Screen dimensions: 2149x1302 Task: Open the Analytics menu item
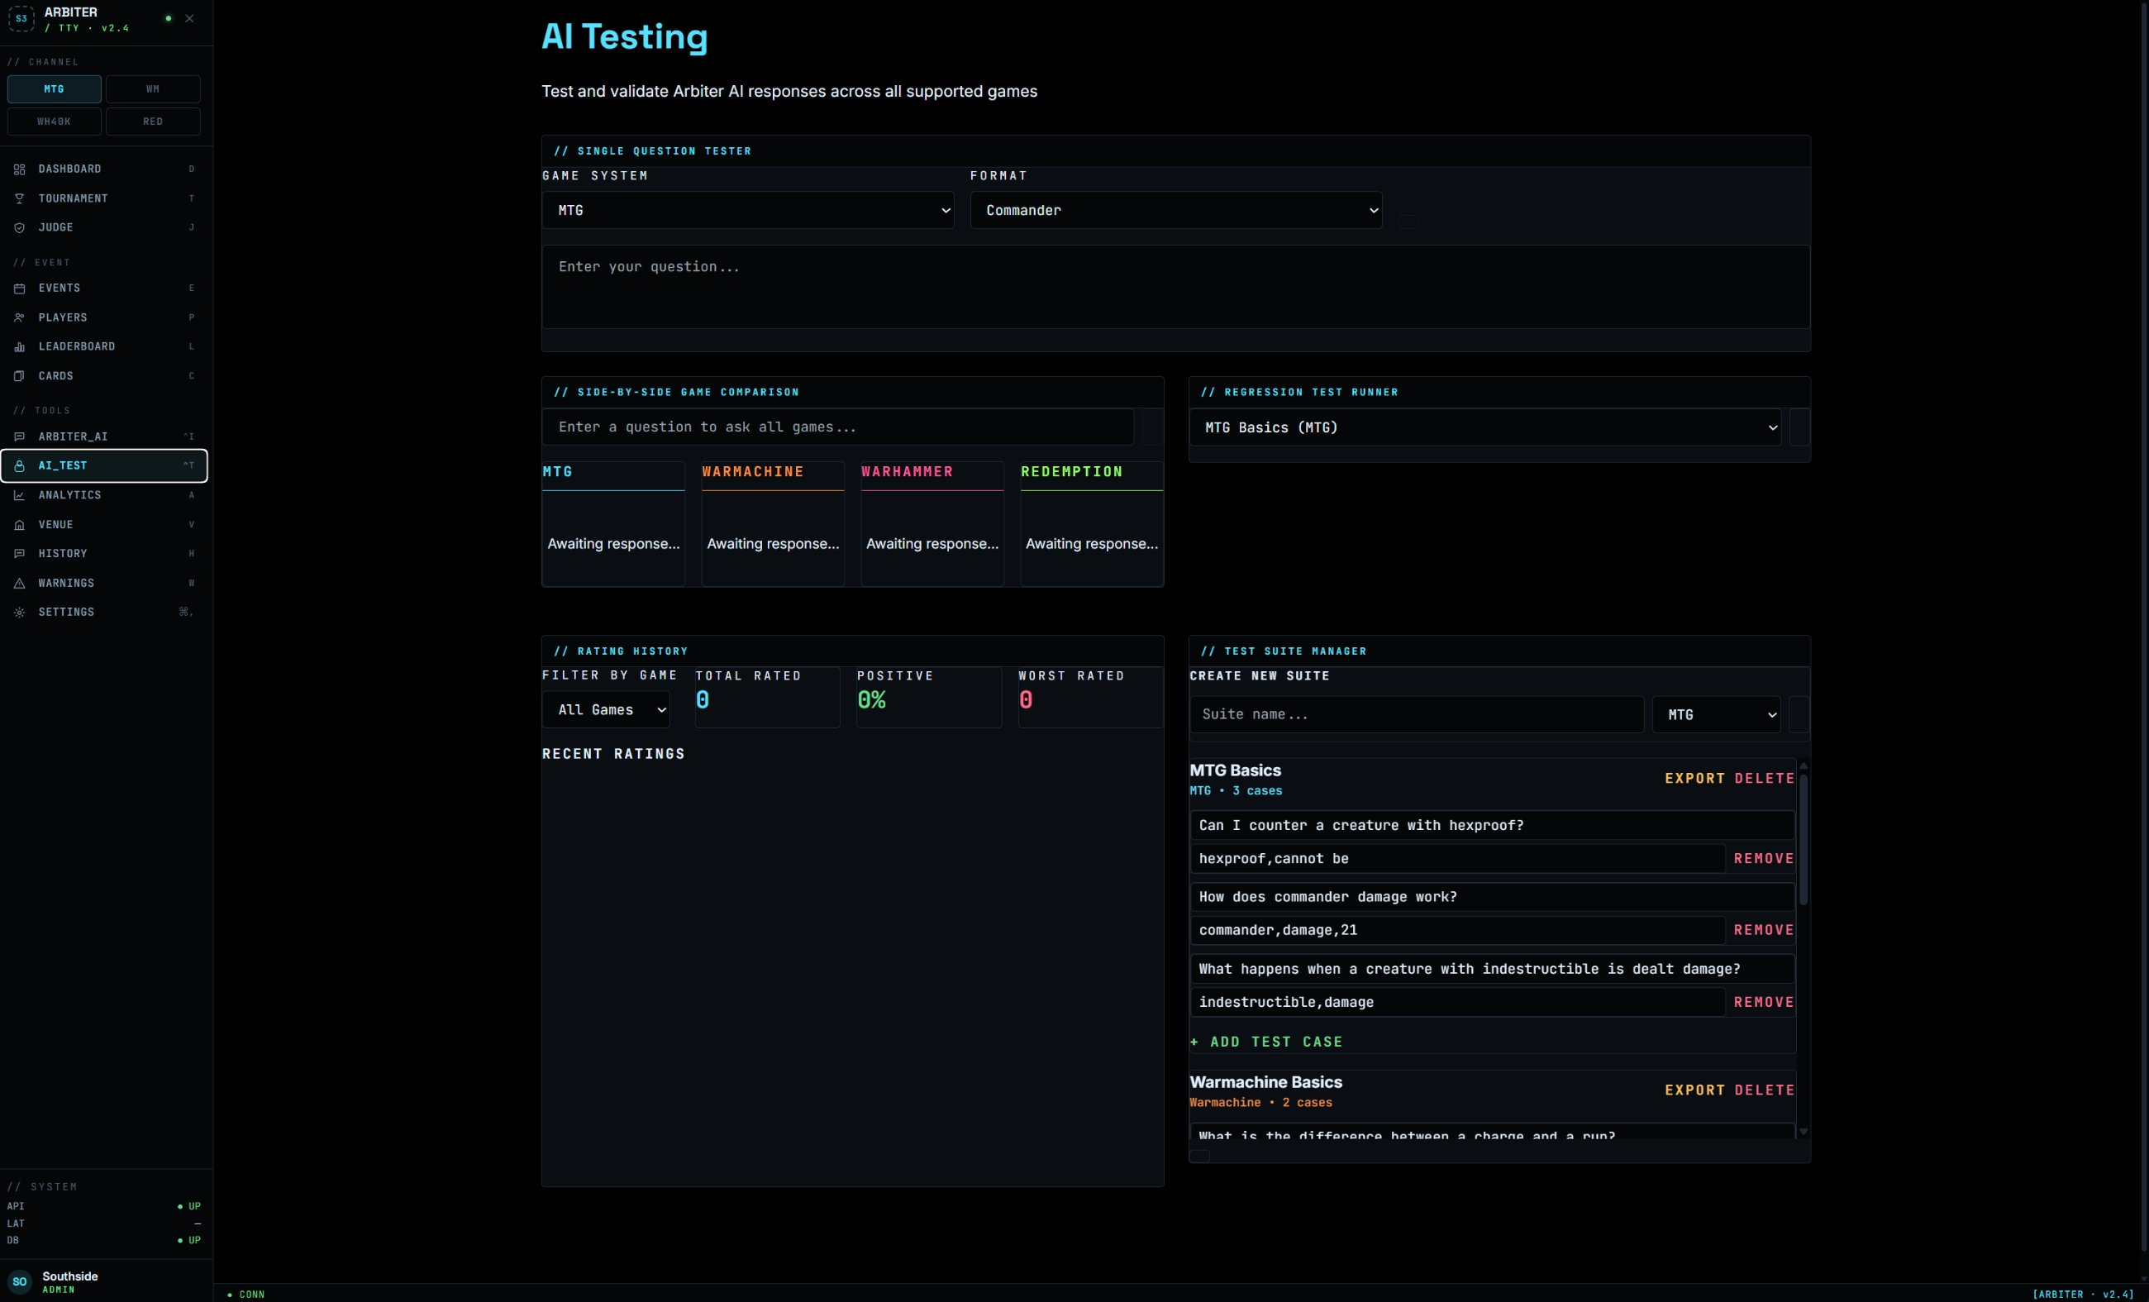[104, 495]
